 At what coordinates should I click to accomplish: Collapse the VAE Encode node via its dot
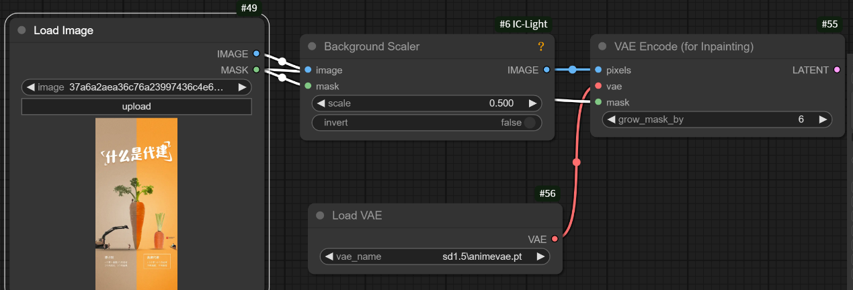[602, 46]
